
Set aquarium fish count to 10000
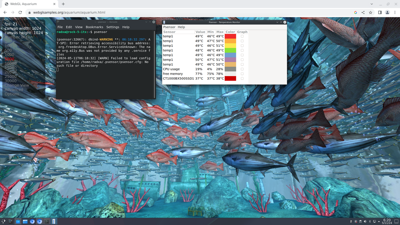pyautogui.click(x=11, y=63)
